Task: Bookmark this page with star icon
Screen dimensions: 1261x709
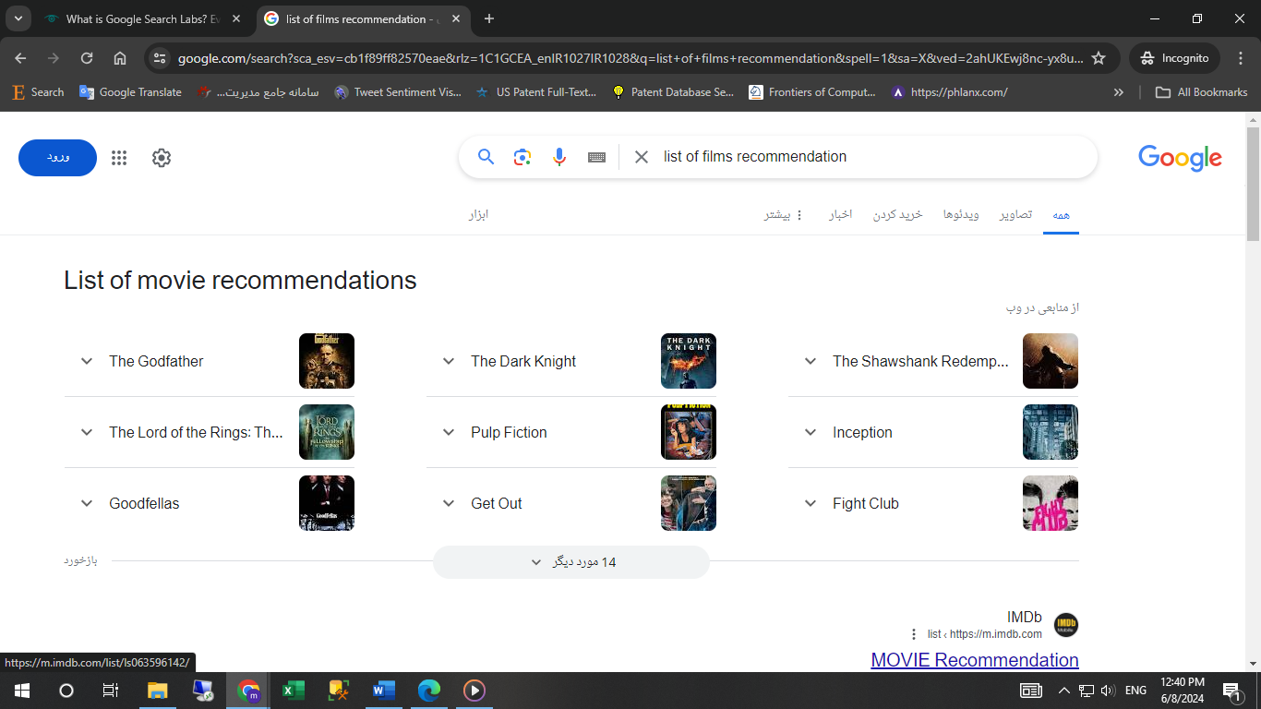Action: (x=1099, y=58)
